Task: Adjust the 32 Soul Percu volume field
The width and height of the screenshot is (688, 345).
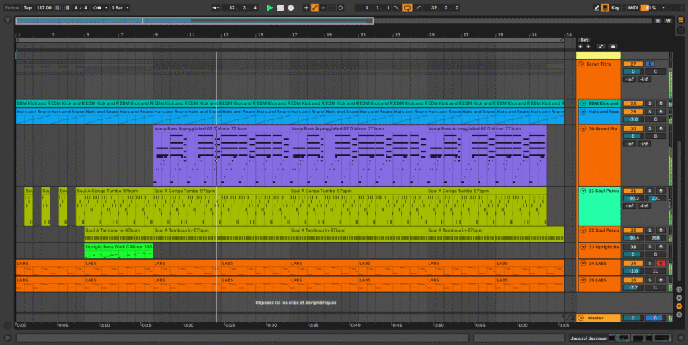Action: 632,238
